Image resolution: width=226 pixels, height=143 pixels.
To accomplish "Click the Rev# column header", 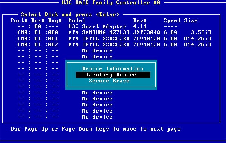I will (140, 21).
